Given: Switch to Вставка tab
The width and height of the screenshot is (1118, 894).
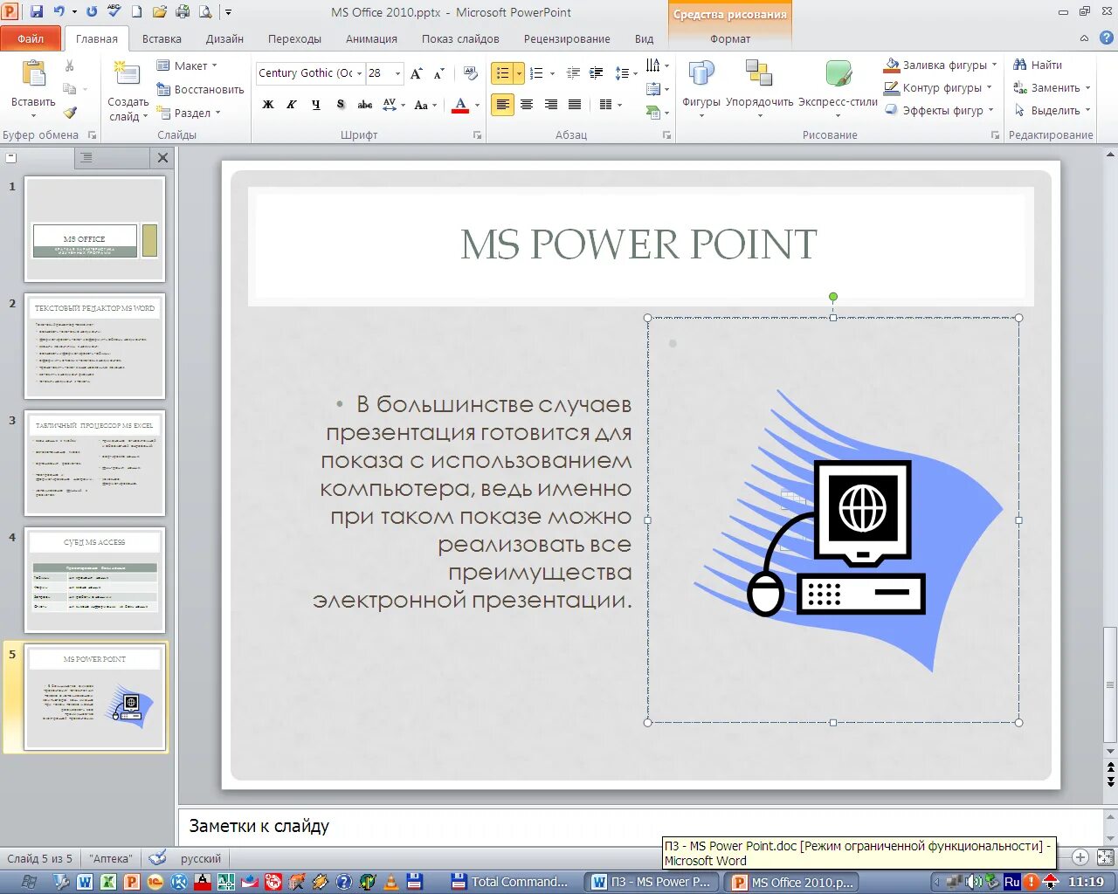Looking at the screenshot, I should pyautogui.click(x=162, y=38).
